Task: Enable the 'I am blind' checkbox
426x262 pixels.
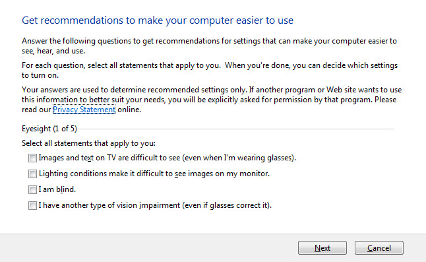Action: pyautogui.click(x=32, y=189)
